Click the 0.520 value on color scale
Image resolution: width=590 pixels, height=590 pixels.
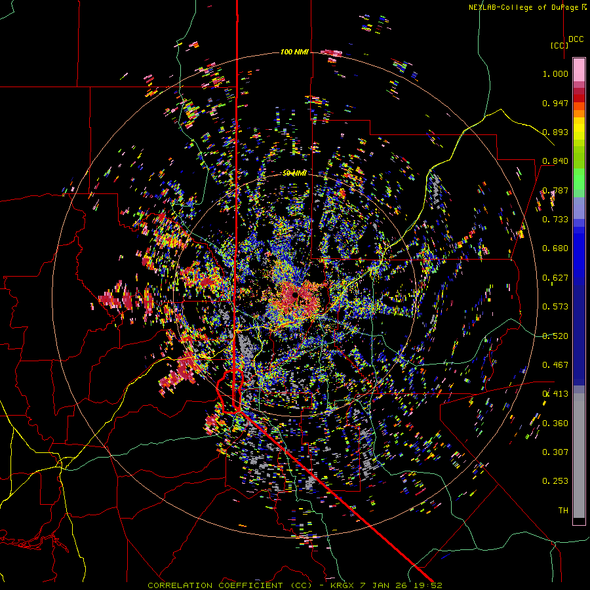click(555, 336)
